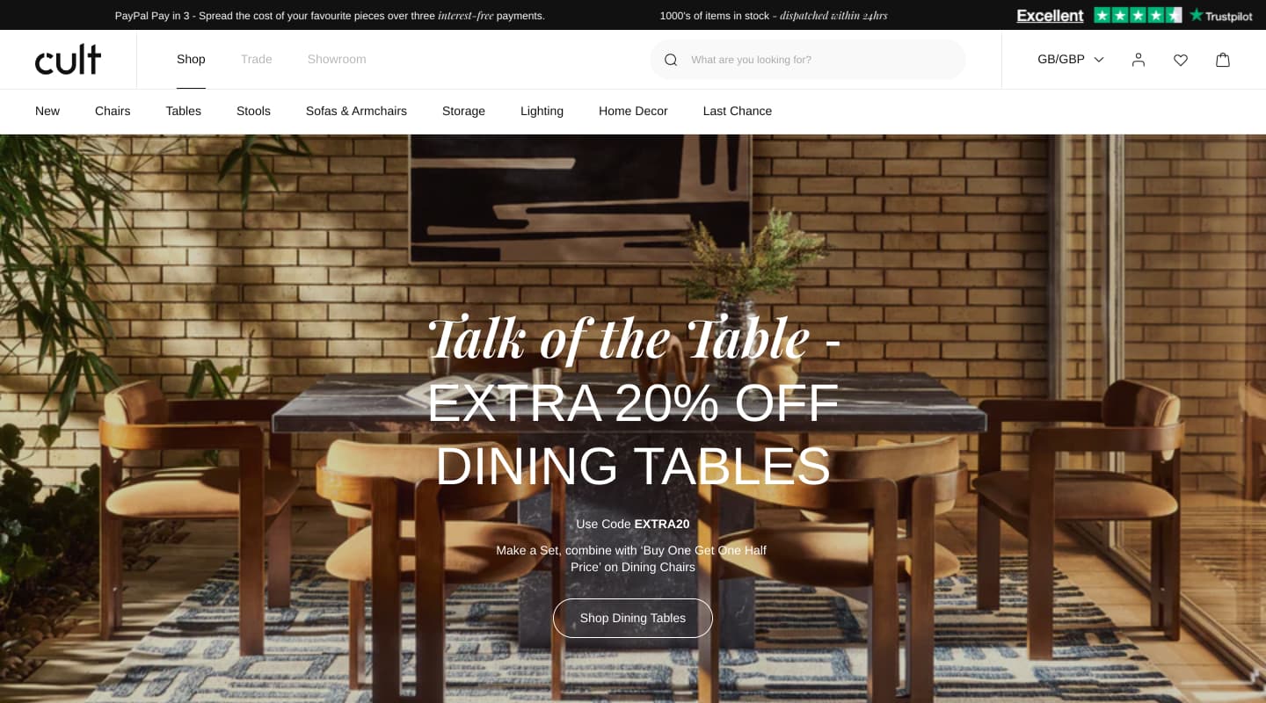This screenshot has height=703, width=1266.
Task: Expand the GB/GBP currency dropdown
Action: pyautogui.click(x=1071, y=60)
